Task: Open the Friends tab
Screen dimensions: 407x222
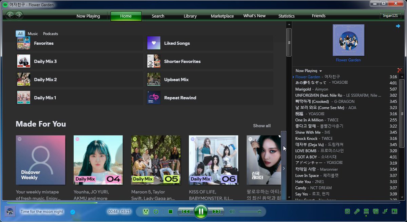Action: click(319, 16)
